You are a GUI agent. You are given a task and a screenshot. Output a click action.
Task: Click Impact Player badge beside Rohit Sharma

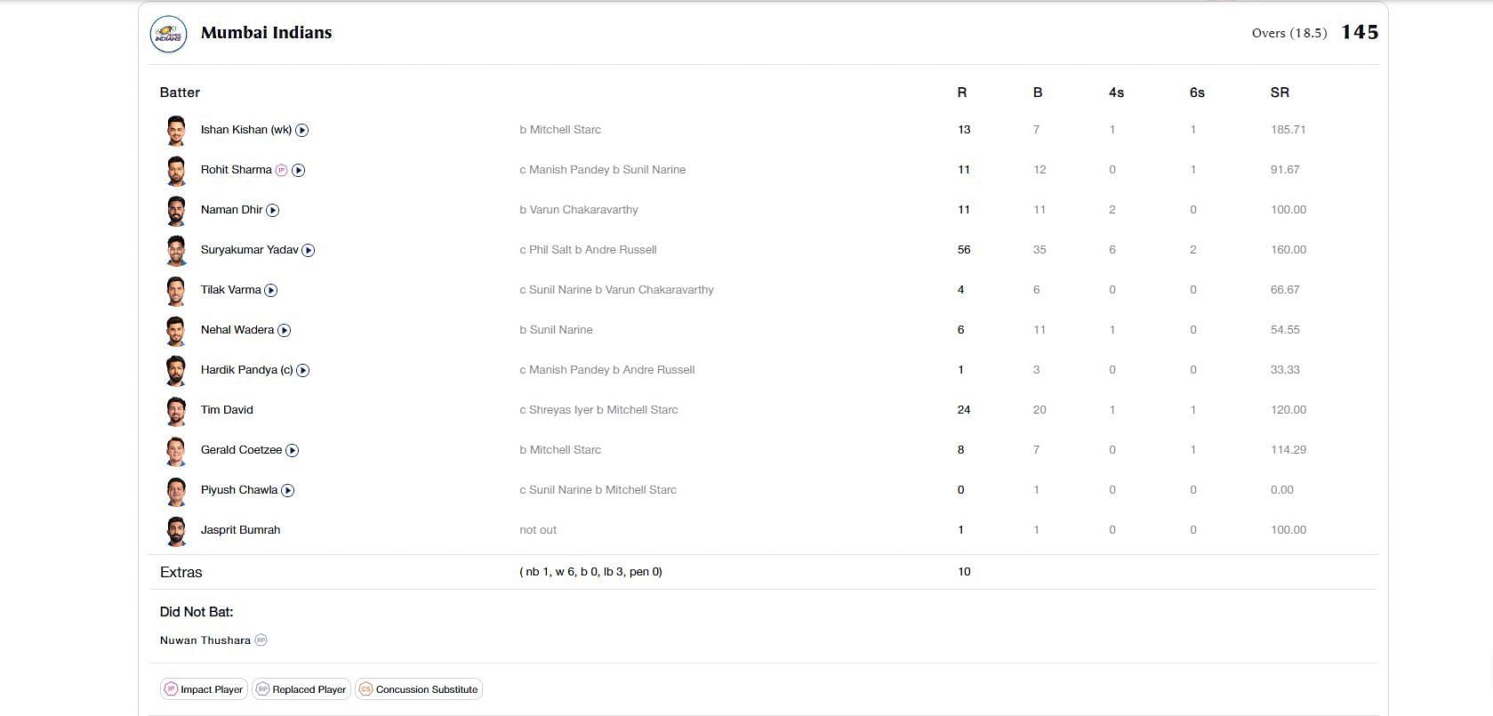(x=282, y=170)
